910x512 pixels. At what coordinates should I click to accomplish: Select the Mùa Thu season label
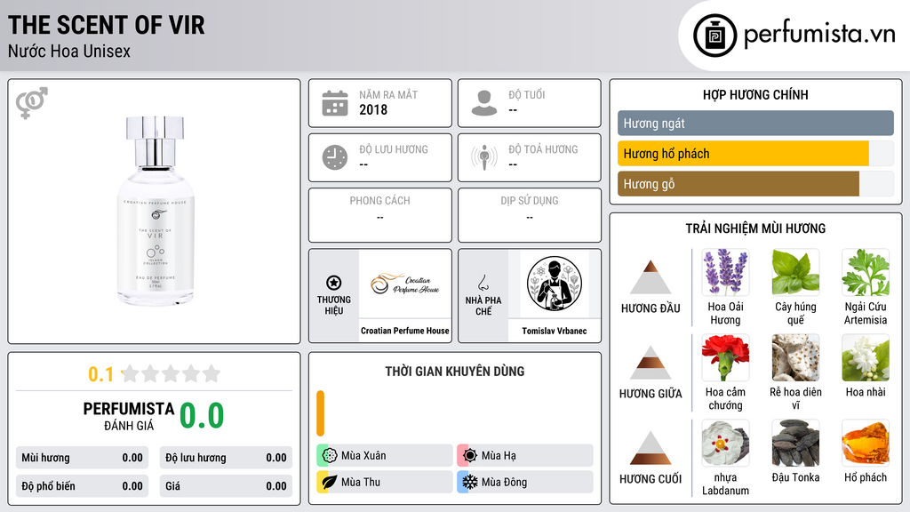pos(361,482)
